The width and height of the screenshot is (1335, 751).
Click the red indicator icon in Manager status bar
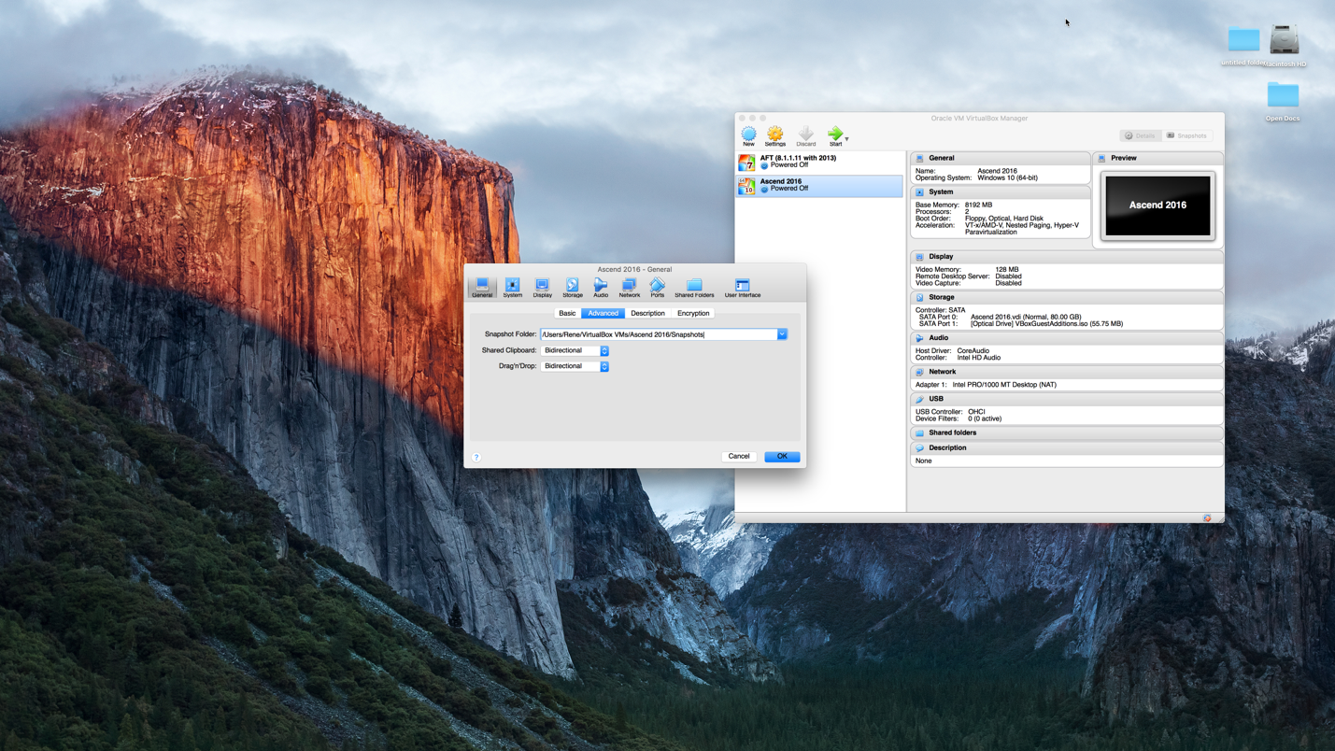coord(1207,518)
